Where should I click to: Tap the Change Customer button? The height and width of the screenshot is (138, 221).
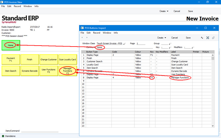[x=49, y=60]
